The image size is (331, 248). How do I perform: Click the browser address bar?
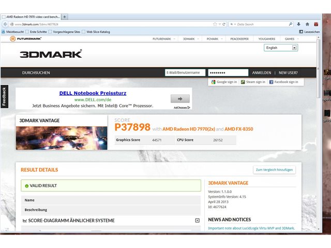pos(113,24)
